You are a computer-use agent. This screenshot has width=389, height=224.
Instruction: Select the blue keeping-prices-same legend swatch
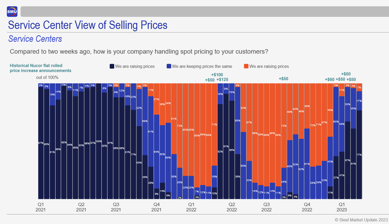169,66
